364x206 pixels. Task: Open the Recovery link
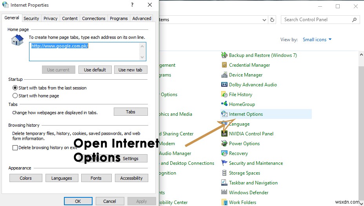pos(238,153)
